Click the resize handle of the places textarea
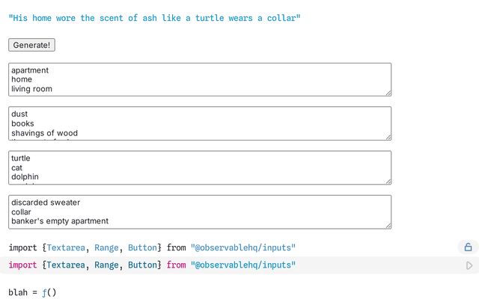Screen dimensions: 479x299 388,93
